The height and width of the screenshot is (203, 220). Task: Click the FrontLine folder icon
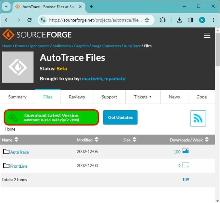[6, 166]
